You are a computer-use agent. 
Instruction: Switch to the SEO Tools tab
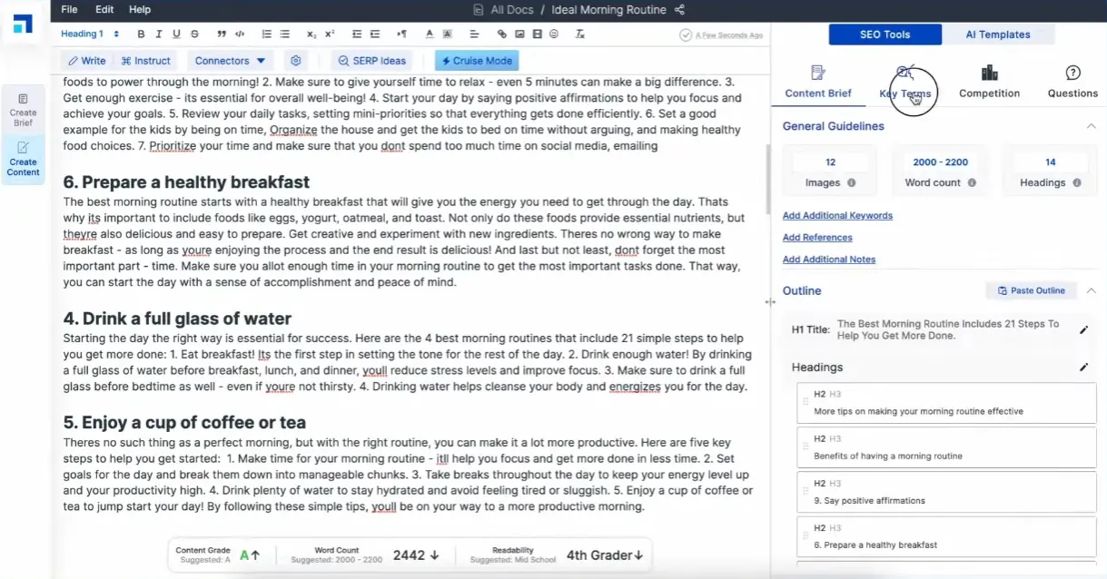(x=885, y=34)
